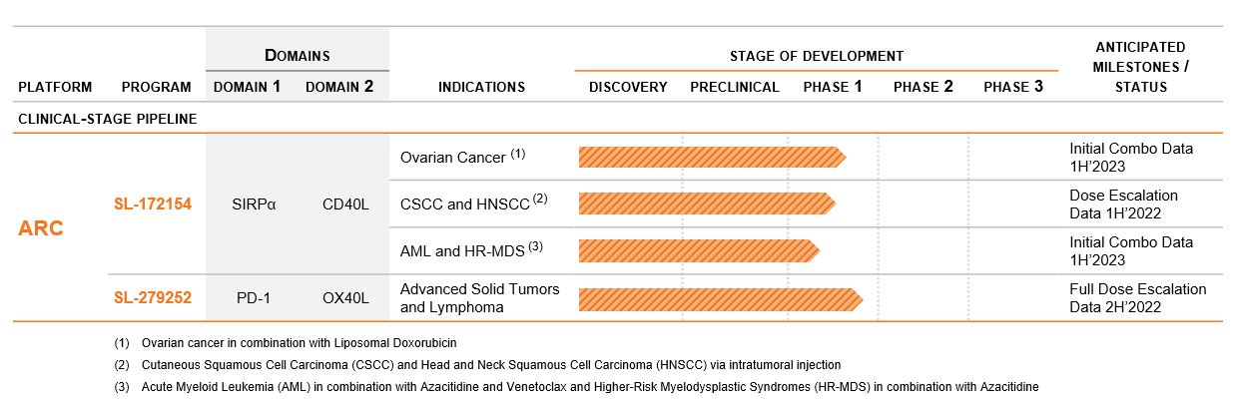Screen dimensions: 1234x410
Task: Click the Domain 1 column header
Action: pos(247,87)
